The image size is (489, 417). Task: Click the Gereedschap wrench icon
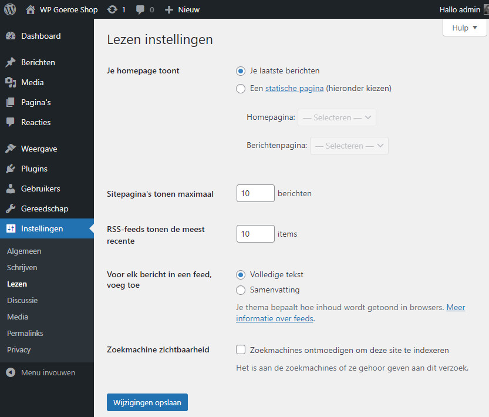click(x=11, y=208)
